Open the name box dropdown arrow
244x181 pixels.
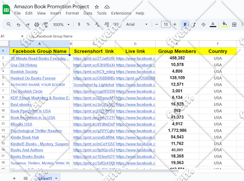pyautogui.click(x=22, y=36)
